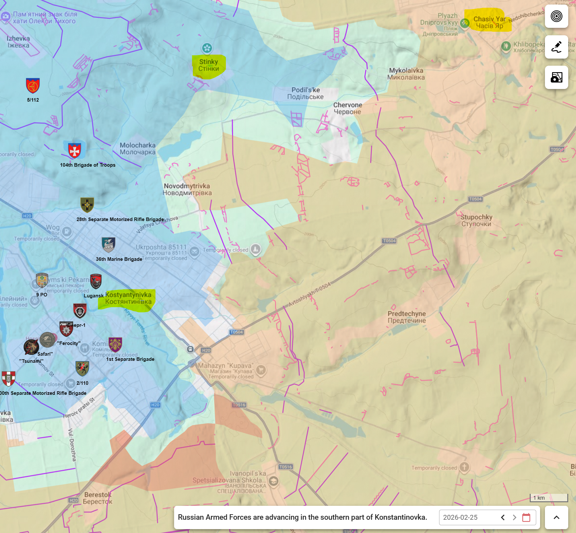Open the Khlibopekarnya place marker
Screen dimensions: 576x533
[506, 47]
